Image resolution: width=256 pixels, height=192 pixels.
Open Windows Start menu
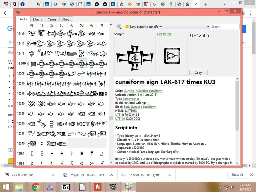(x=6, y=187)
